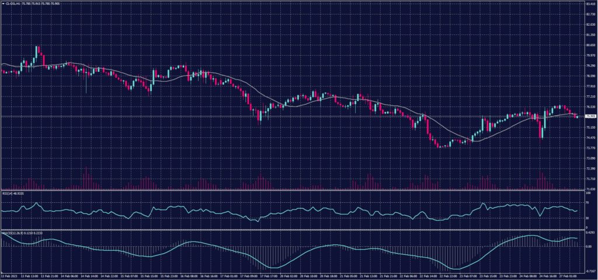598x280 pixels.
Task: Select the RSI(14) indicator label
Action: [8, 193]
